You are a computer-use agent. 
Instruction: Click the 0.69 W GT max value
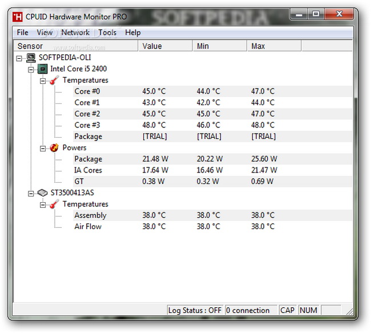[x=262, y=182]
